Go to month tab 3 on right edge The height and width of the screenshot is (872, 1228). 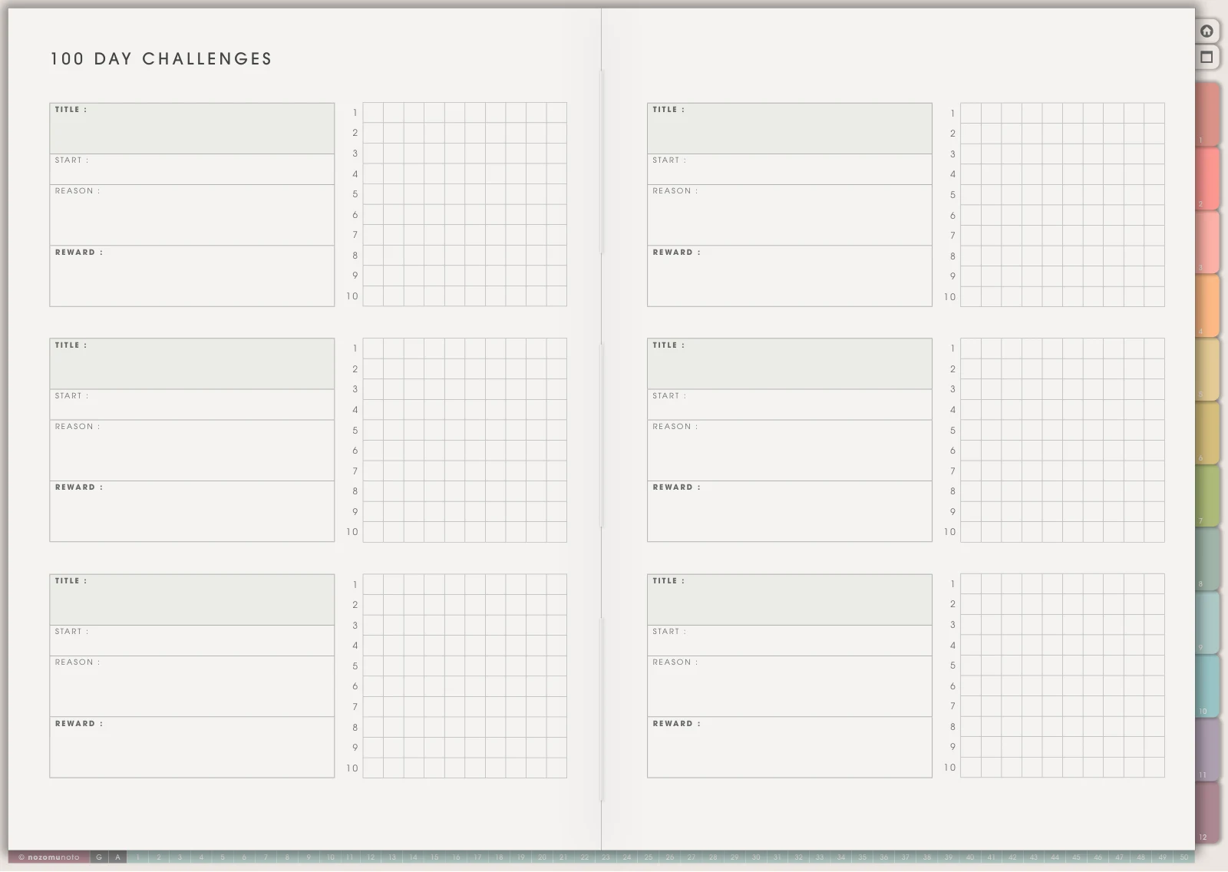pyautogui.click(x=1207, y=242)
